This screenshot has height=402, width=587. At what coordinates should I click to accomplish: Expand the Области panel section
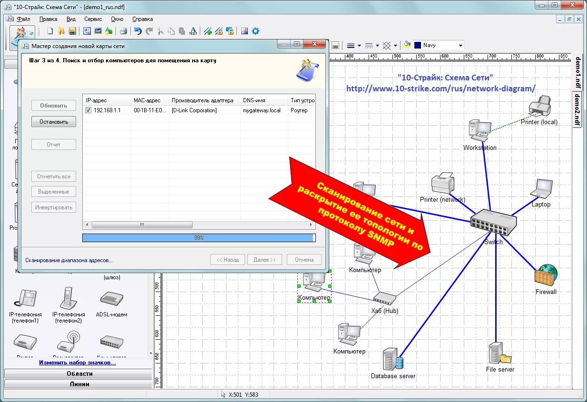point(79,374)
